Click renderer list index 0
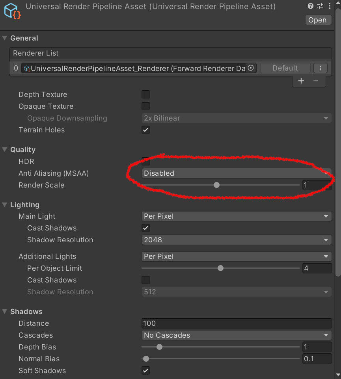341x379 pixels. (16, 68)
